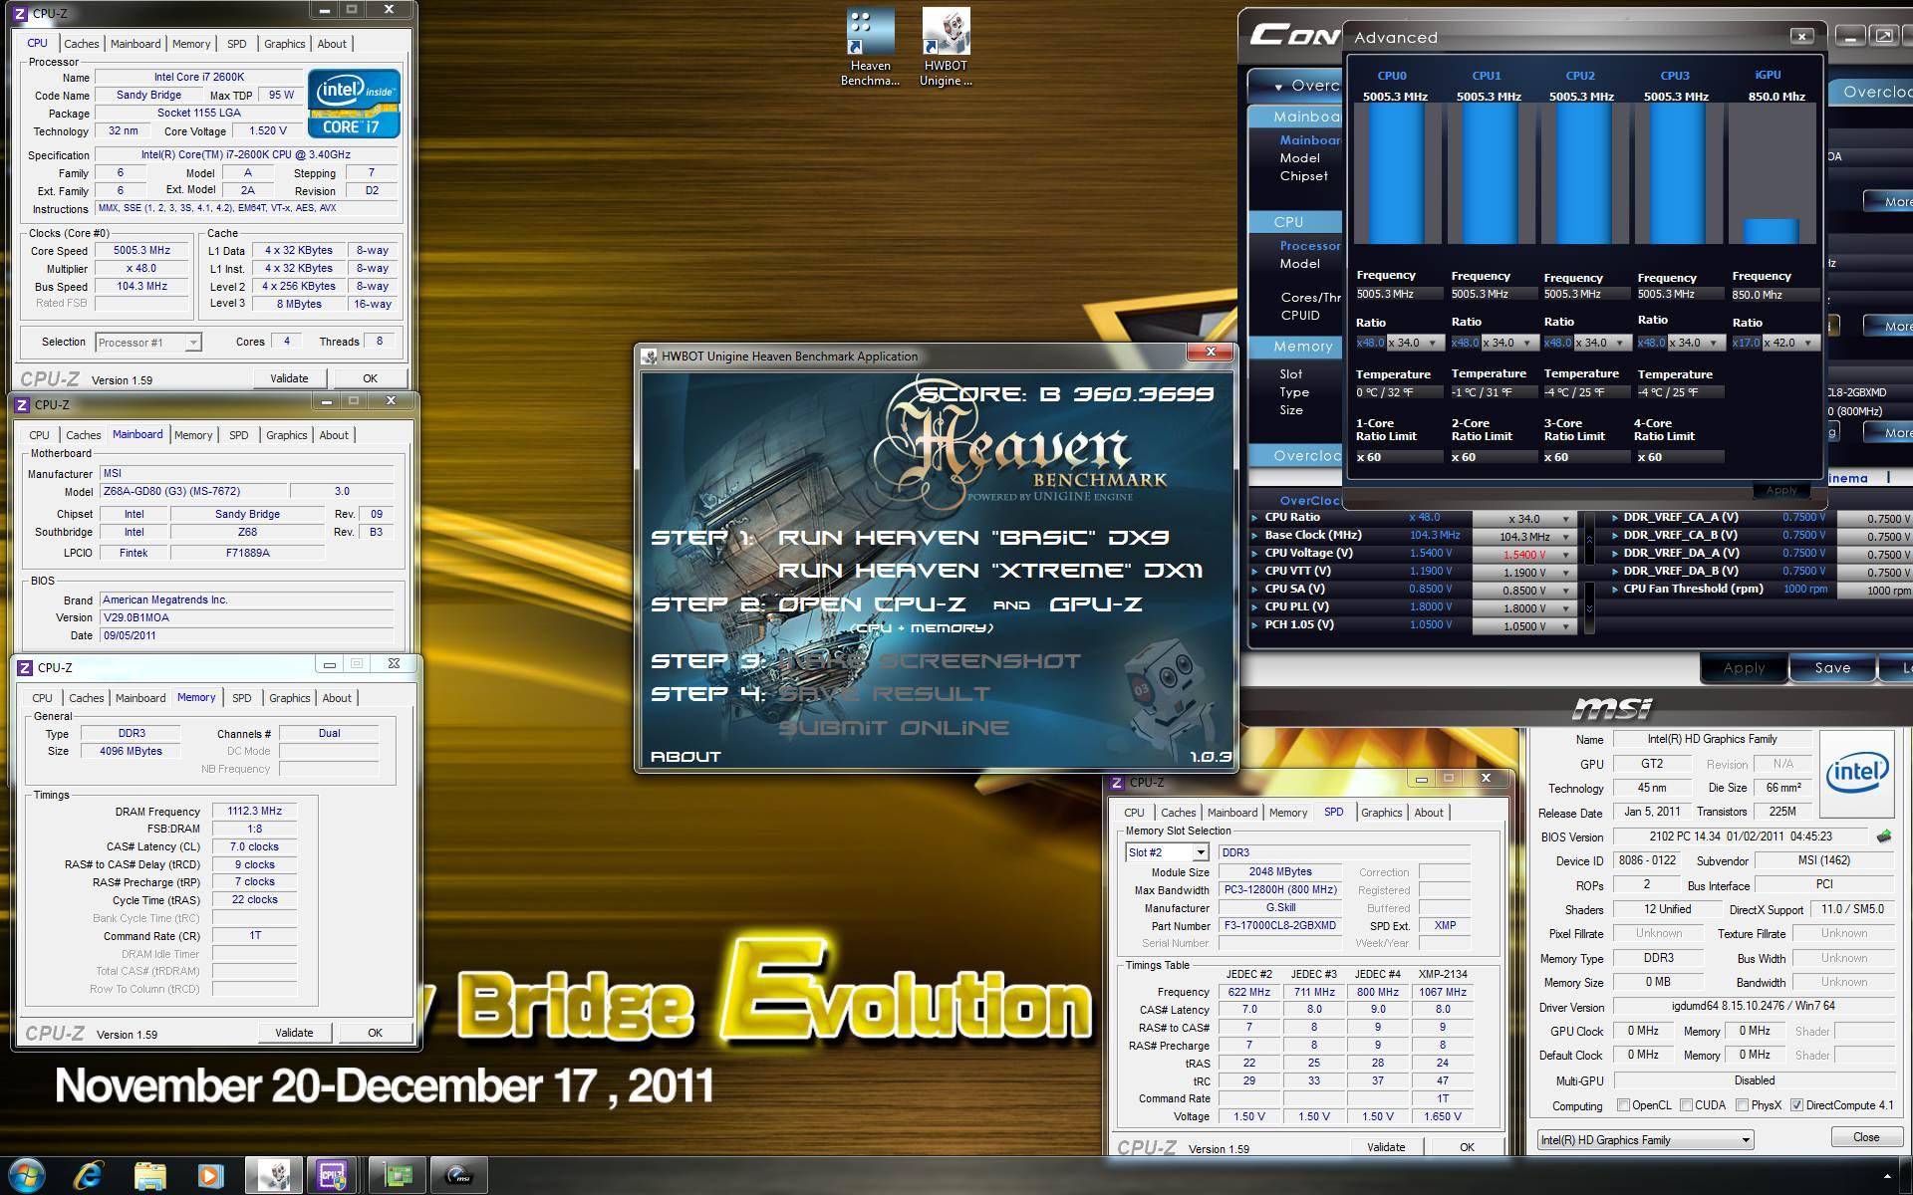Click CPU-Z title icon of SPD window

point(1117,783)
